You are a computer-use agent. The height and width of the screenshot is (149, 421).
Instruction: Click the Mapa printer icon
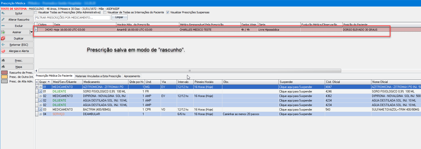(x=3, y=67)
